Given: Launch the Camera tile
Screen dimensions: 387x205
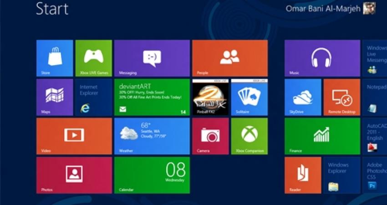Looking at the screenshot, I should [210, 136].
